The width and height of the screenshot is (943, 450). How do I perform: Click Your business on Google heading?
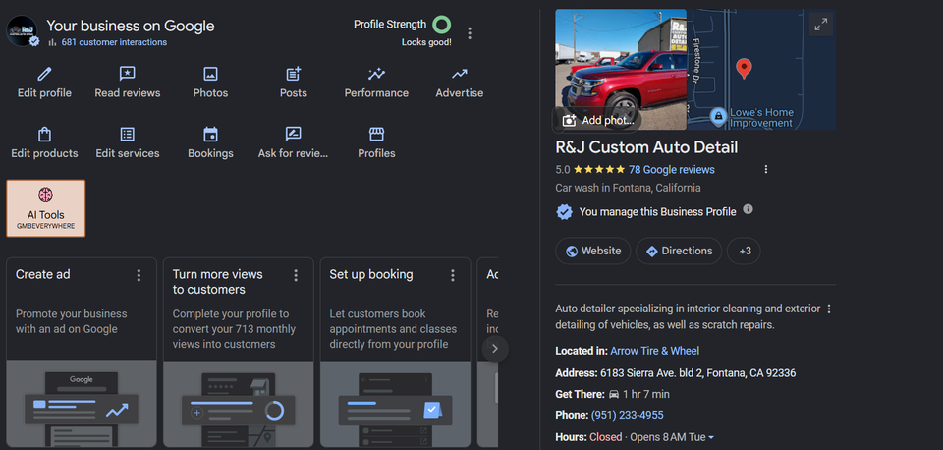[x=131, y=26]
